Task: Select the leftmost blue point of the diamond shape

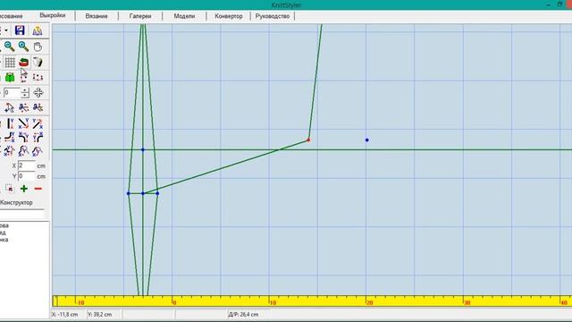Action: point(129,193)
